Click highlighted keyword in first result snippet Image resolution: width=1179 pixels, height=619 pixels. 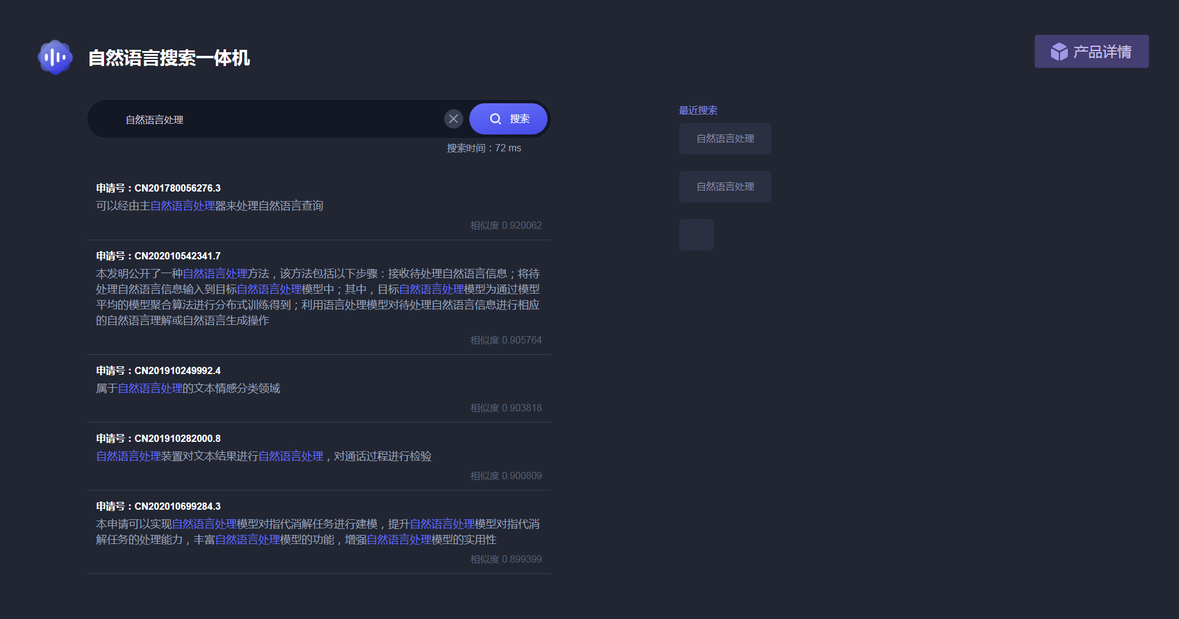[x=183, y=206]
